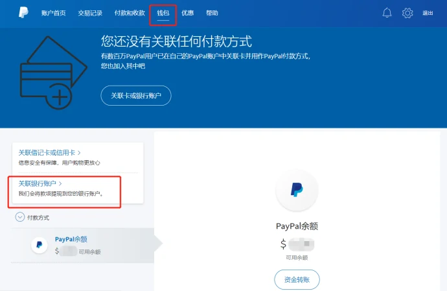The image size is (447, 291).
Task: Open the settings gear icon
Action: (407, 13)
